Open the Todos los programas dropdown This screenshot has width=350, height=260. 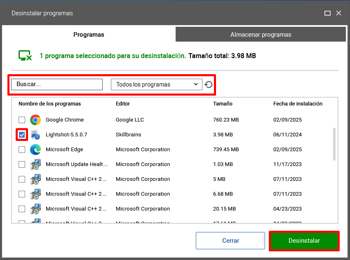click(x=157, y=84)
